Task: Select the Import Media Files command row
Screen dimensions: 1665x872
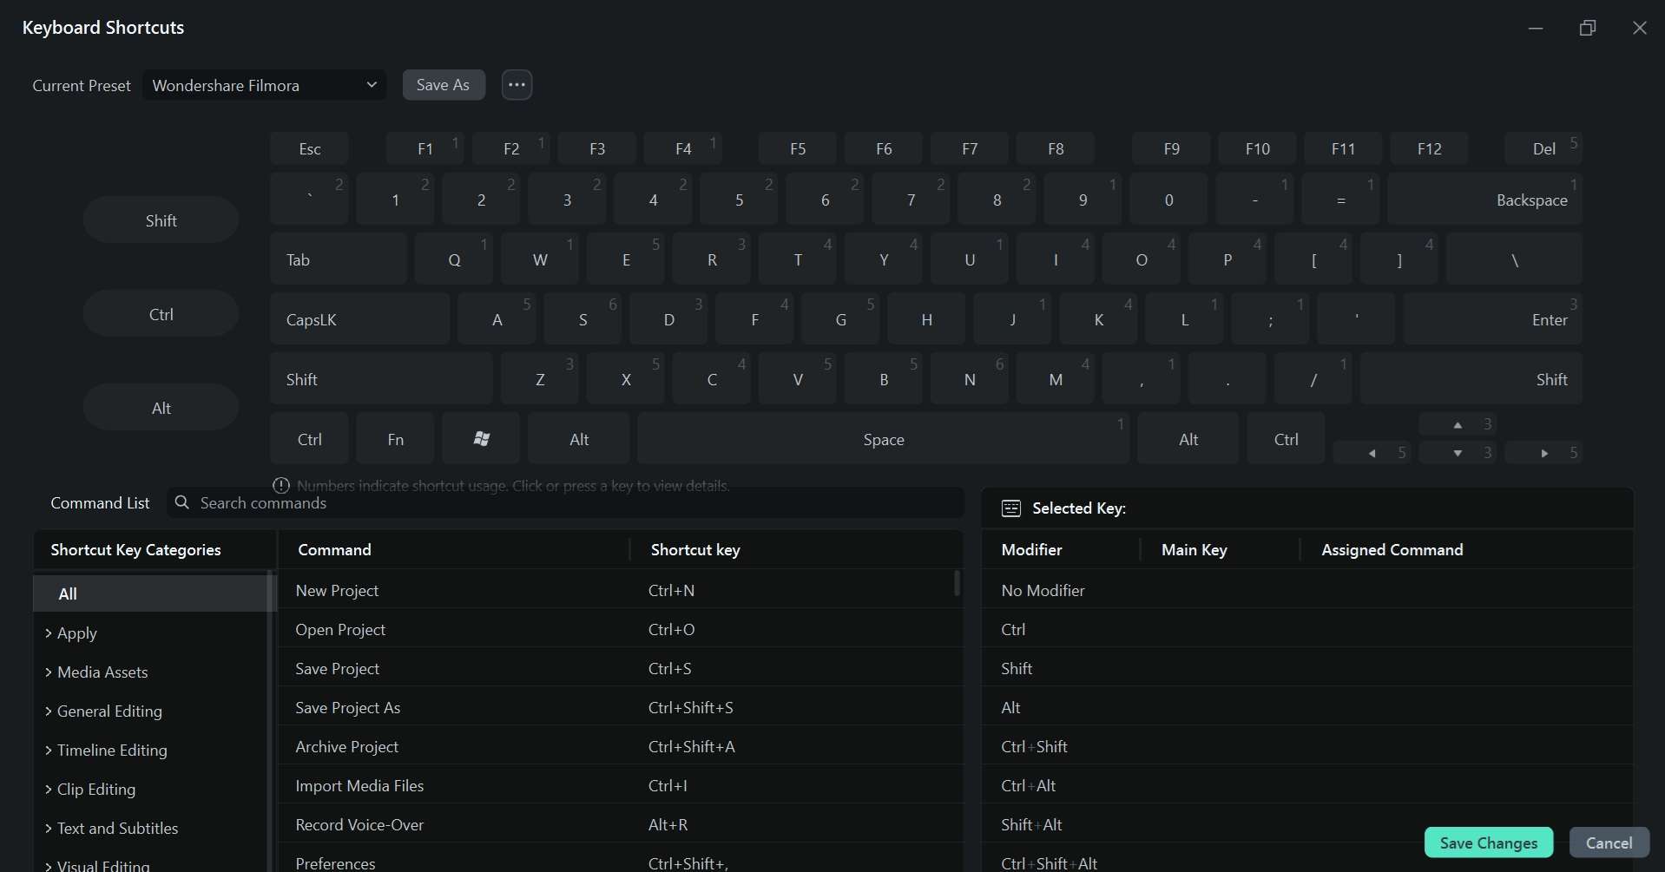Action: click(x=620, y=785)
